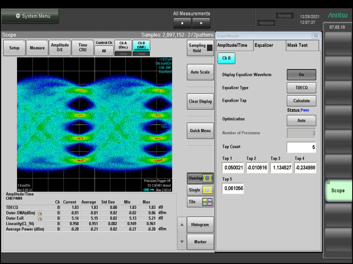Viewport: 353px width, 264px height.
Task: Click the Tap Count input field
Action: [301, 147]
